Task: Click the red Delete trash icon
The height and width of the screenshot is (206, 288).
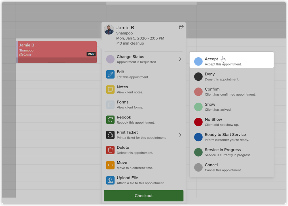Action: [110, 150]
